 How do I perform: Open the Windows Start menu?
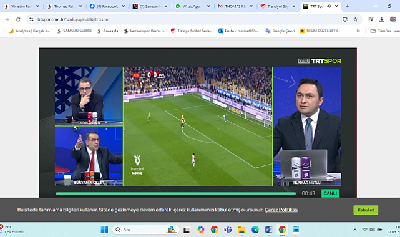click(104, 230)
